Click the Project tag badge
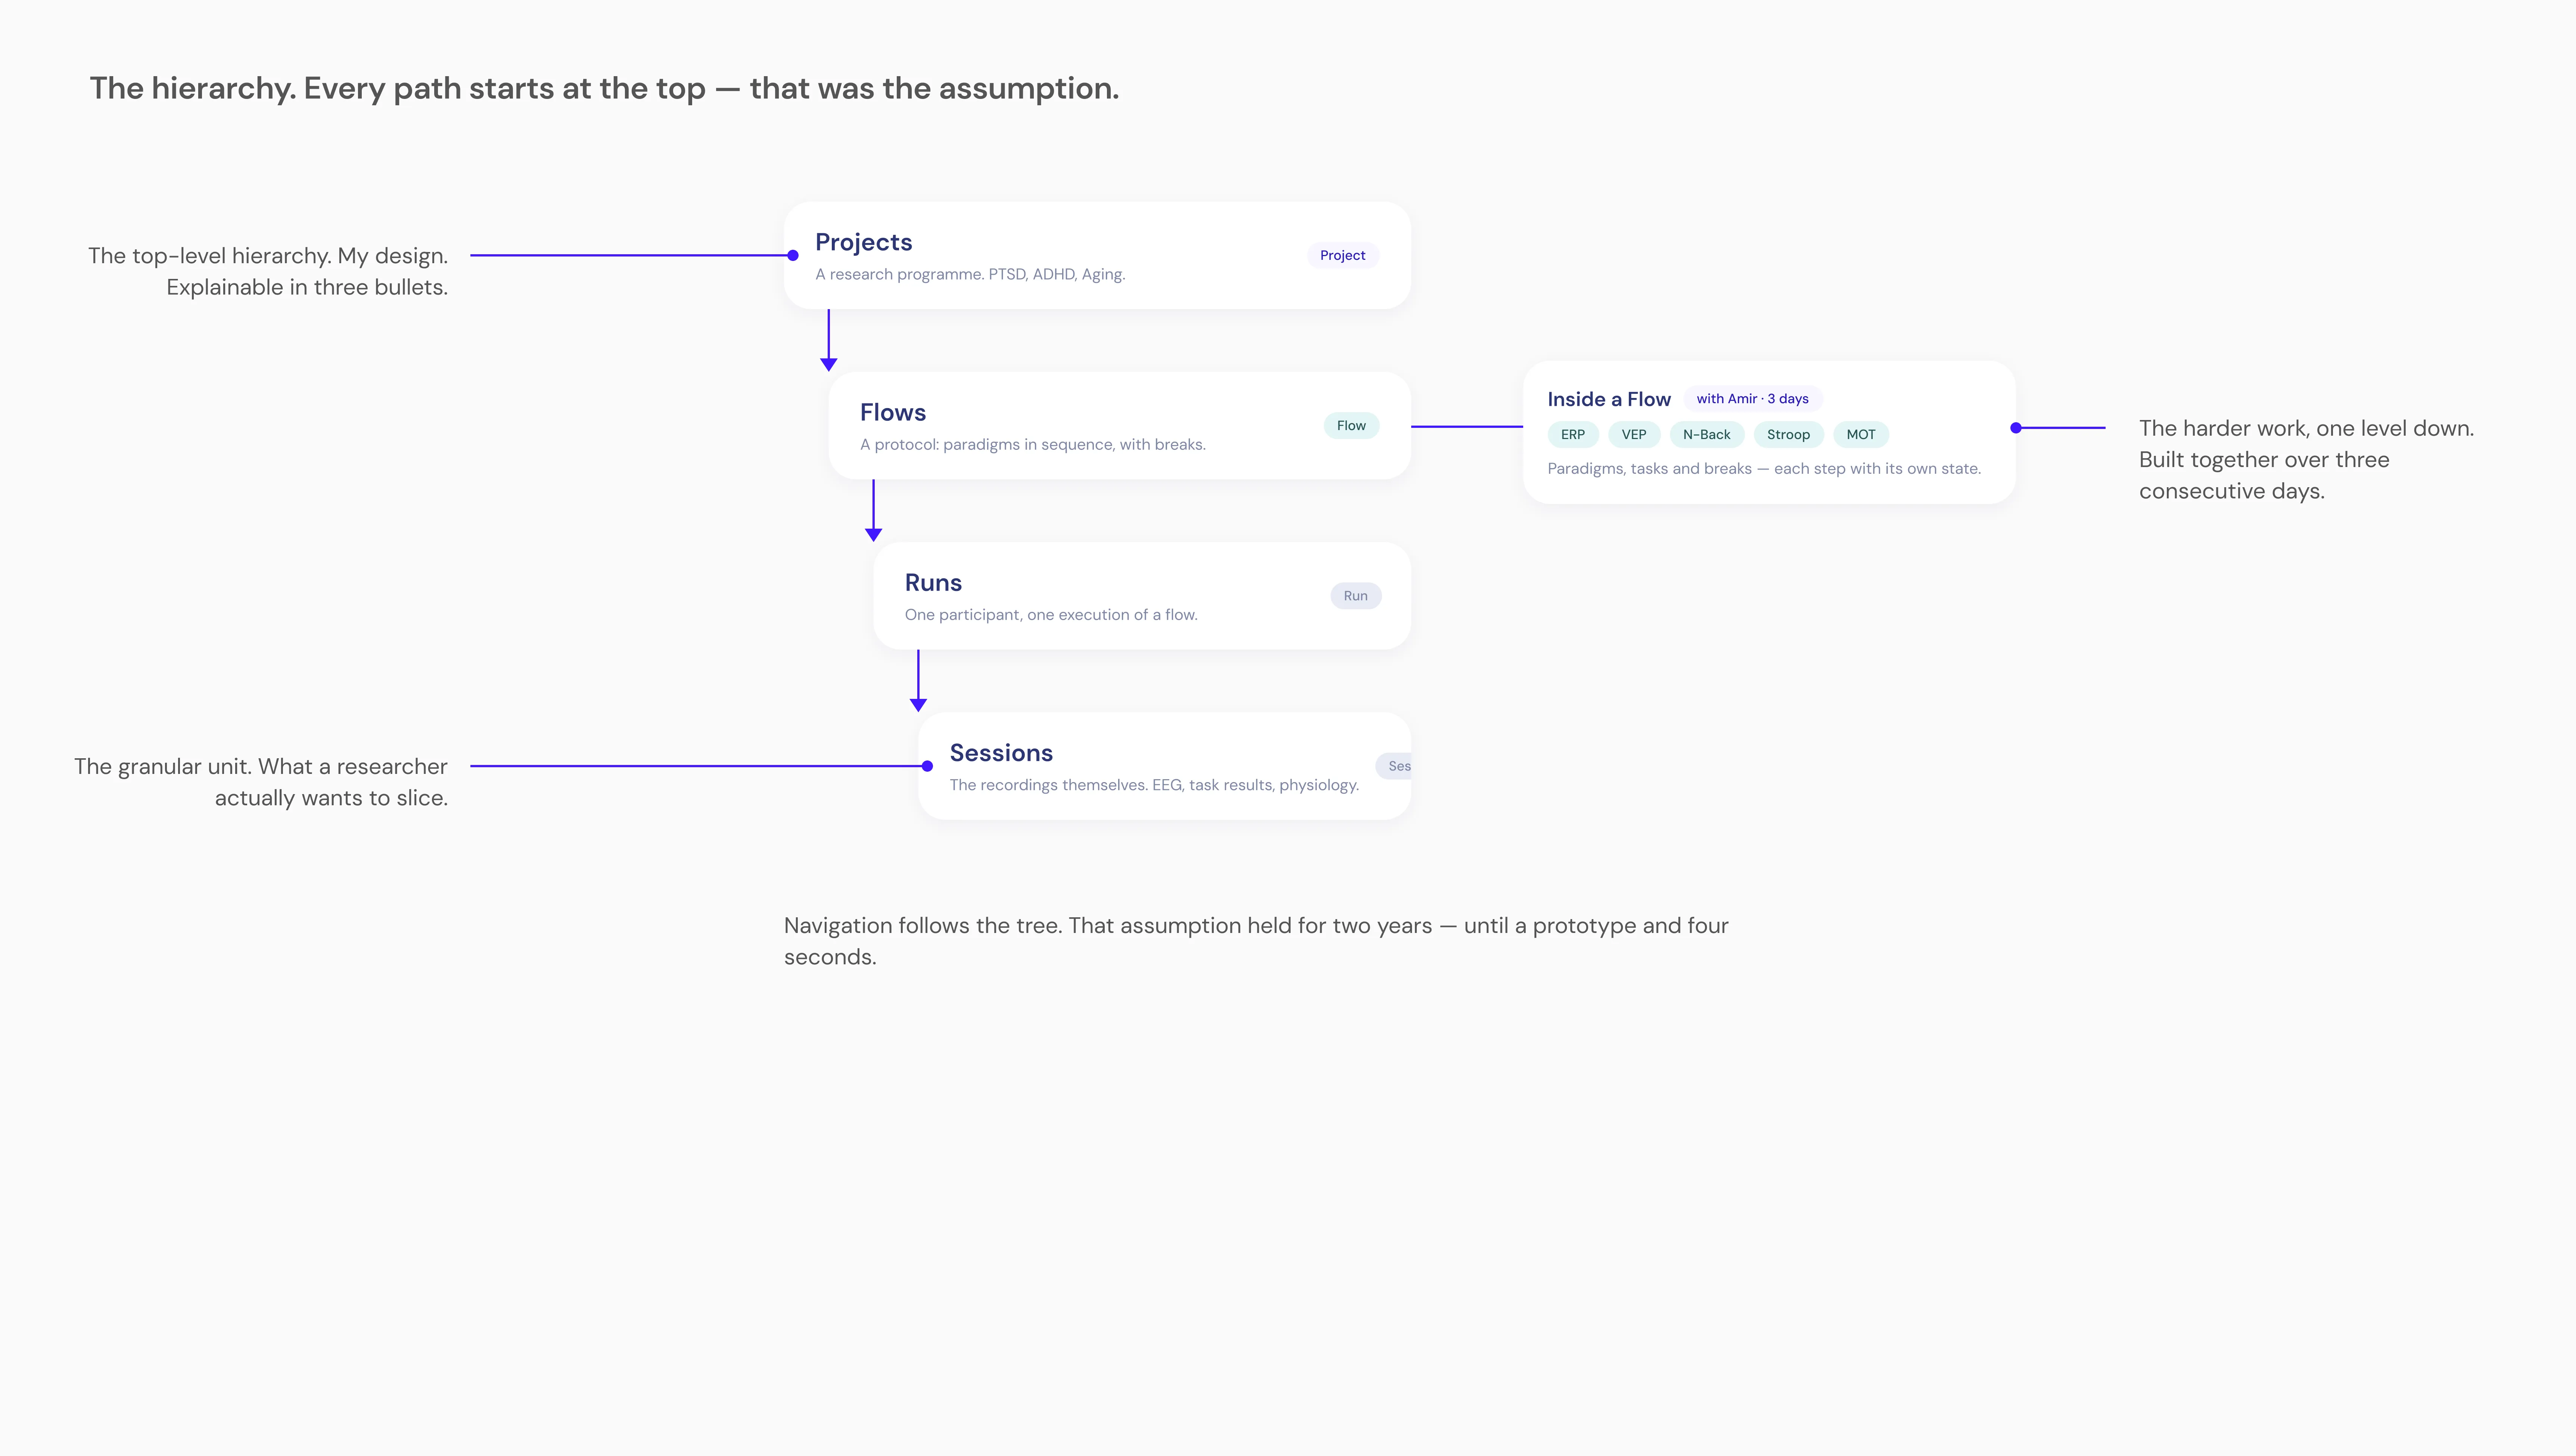Viewport: 2576px width, 1456px height. (x=1342, y=255)
